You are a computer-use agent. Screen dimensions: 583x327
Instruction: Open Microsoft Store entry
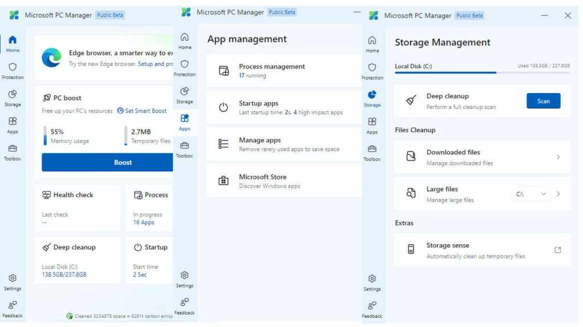tap(284, 181)
